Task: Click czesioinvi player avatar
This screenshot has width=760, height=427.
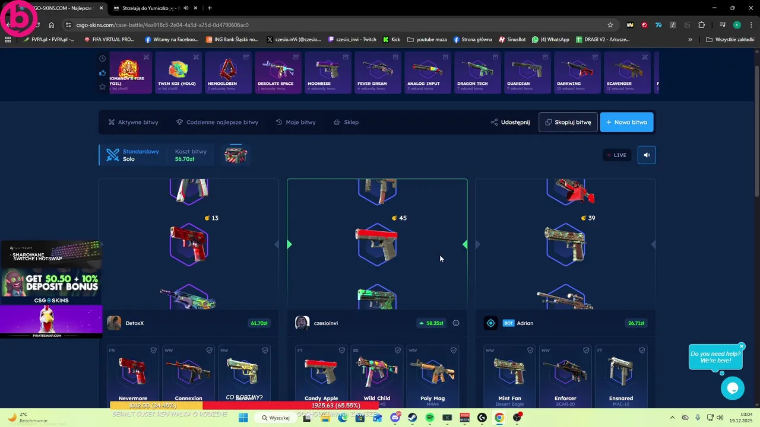Action: pyautogui.click(x=302, y=323)
